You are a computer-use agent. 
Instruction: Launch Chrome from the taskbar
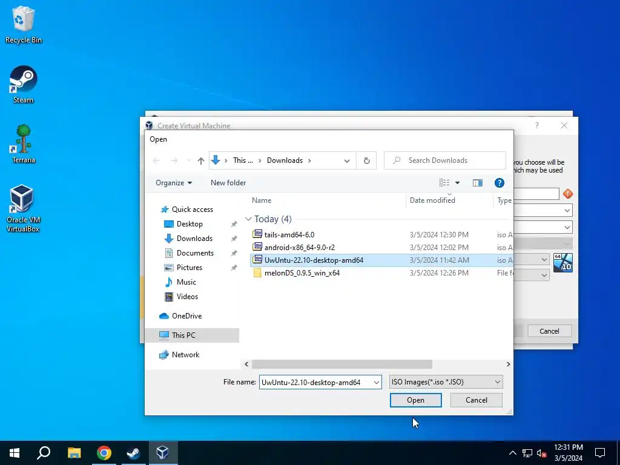click(104, 453)
